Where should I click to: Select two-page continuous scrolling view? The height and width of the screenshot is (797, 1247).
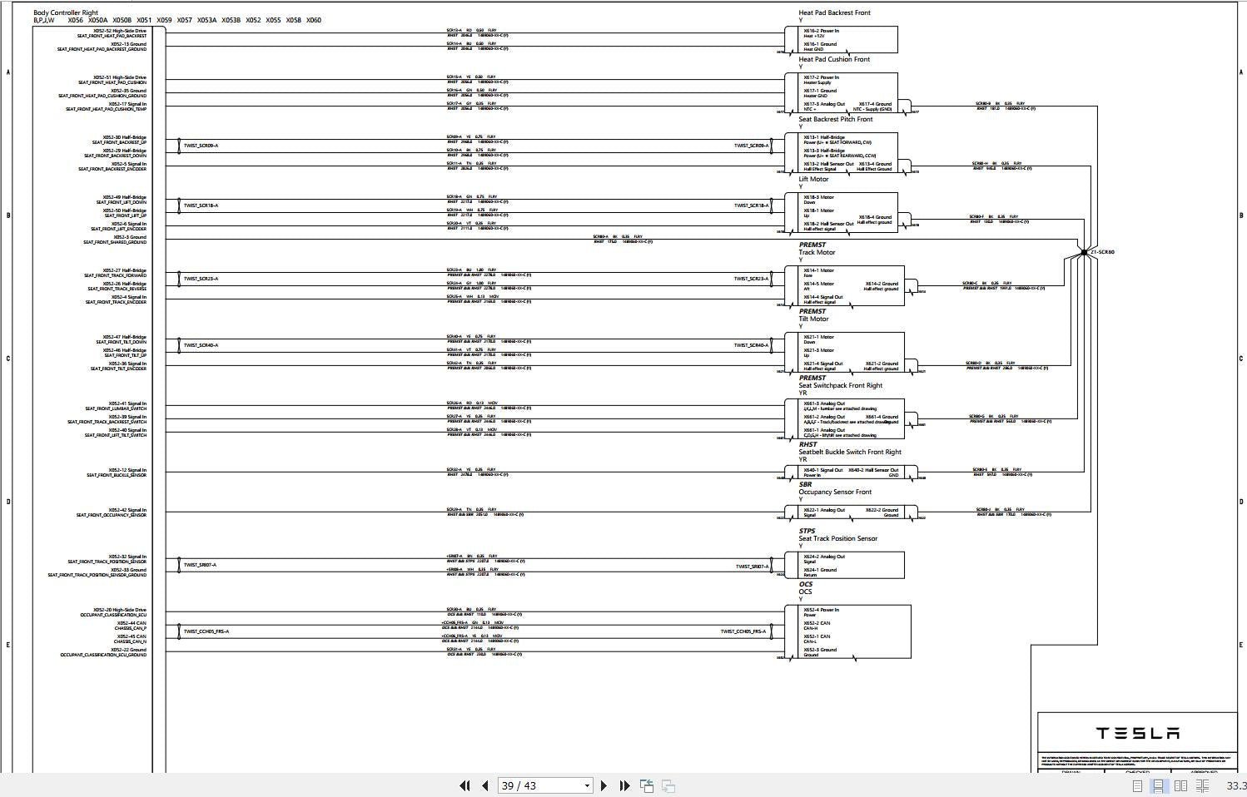1202,785
